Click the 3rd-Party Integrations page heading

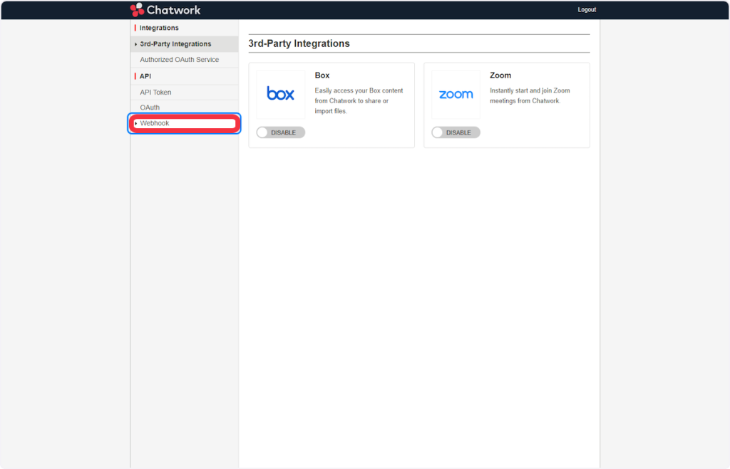(x=299, y=43)
